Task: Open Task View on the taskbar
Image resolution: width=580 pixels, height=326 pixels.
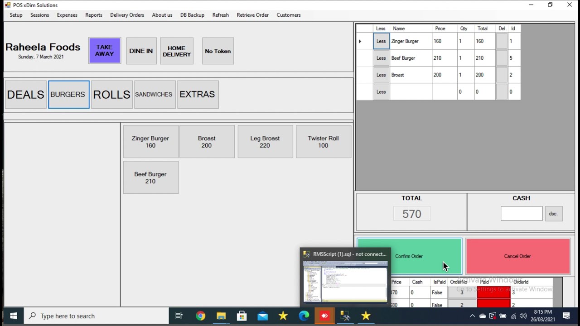Action: coord(179,316)
